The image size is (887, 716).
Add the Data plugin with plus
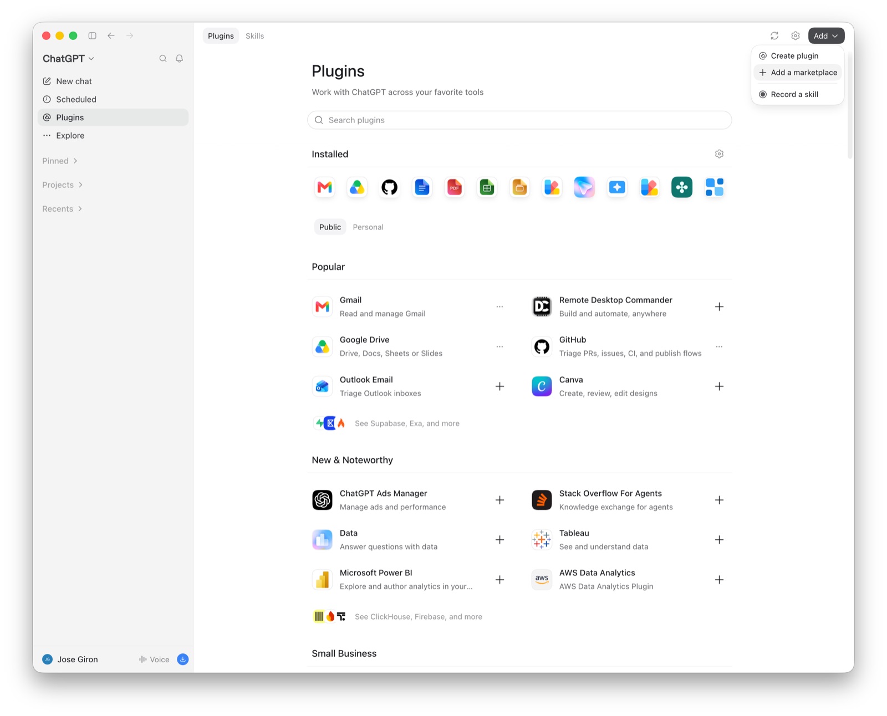(499, 540)
